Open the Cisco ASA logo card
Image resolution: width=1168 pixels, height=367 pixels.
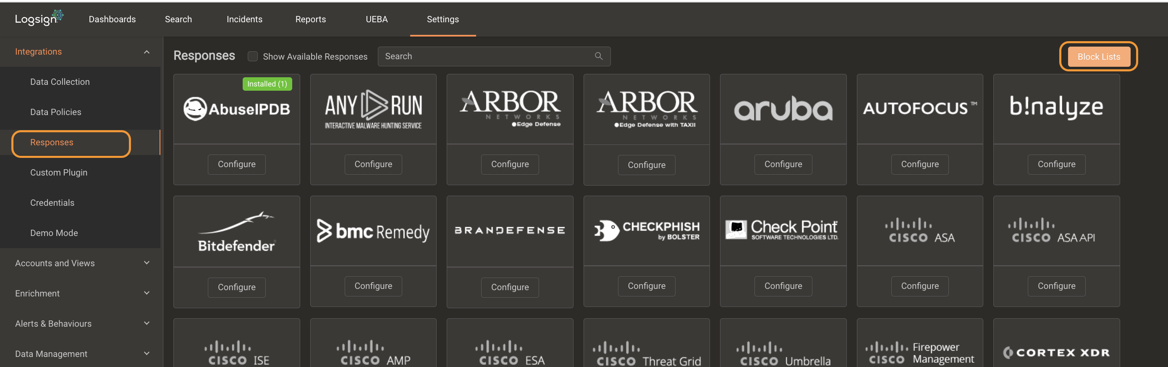point(919,231)
